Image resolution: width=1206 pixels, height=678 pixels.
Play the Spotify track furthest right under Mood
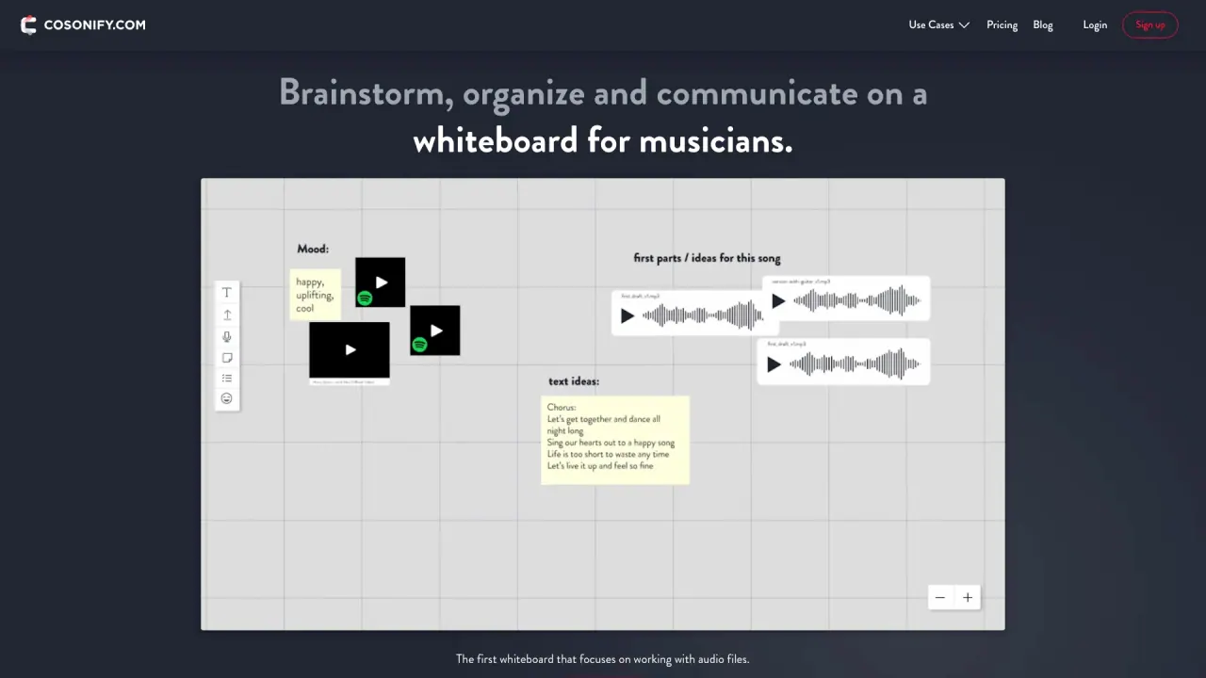[x=436, y=330]
